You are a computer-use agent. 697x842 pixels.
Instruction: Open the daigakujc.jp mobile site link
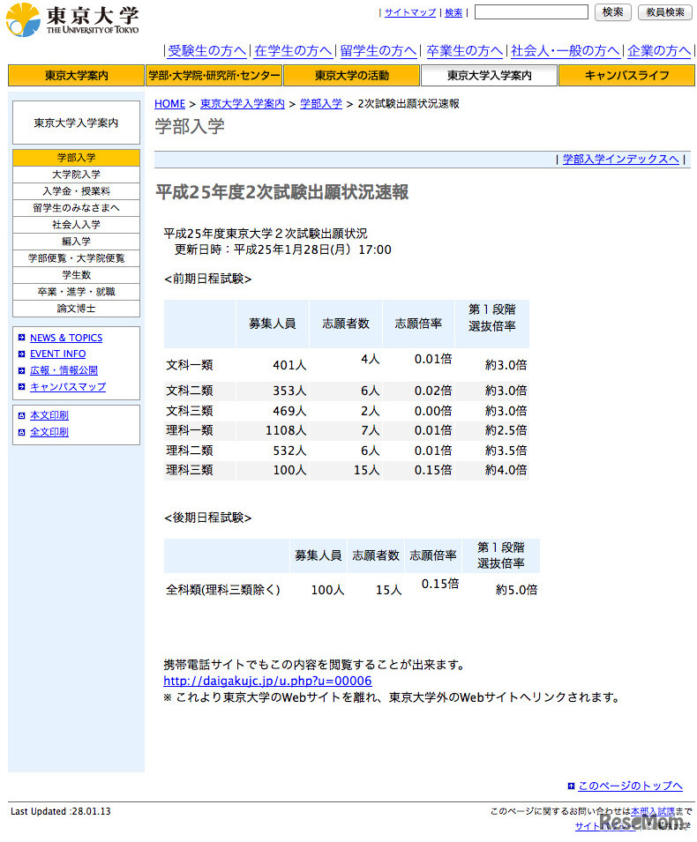tap(267, 681)
